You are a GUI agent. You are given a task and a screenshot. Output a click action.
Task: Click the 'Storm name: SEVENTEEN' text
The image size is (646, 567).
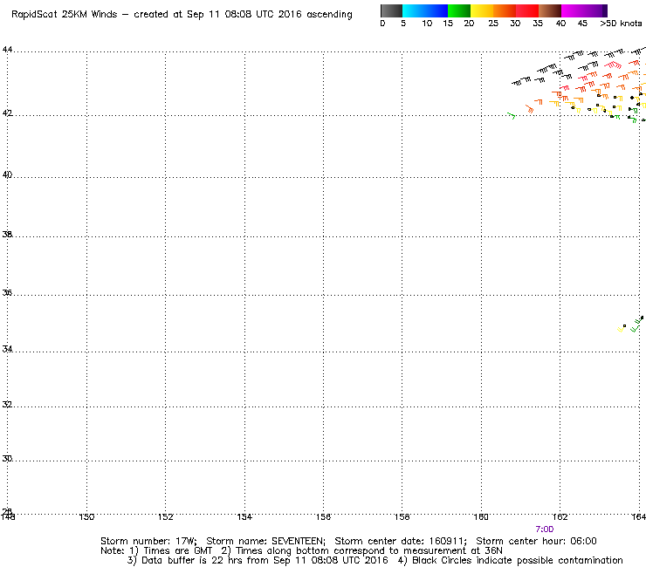point(265,541)
